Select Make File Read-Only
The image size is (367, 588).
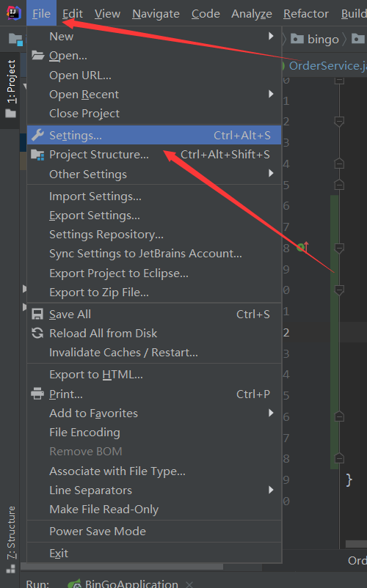point(154,510)
